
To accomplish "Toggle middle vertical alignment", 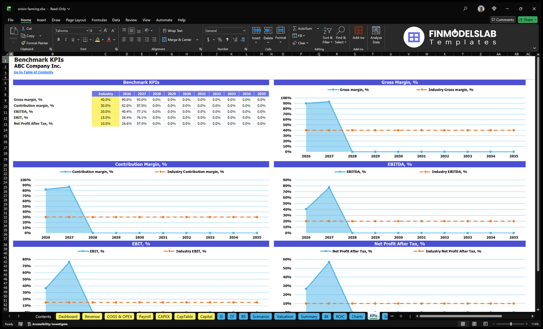I will tap(131, 30).
